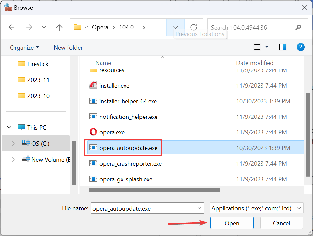The width and height of the screenshot is (313, 236).
Task: Select This PC in navigation pane
Action: coord(32,127)
